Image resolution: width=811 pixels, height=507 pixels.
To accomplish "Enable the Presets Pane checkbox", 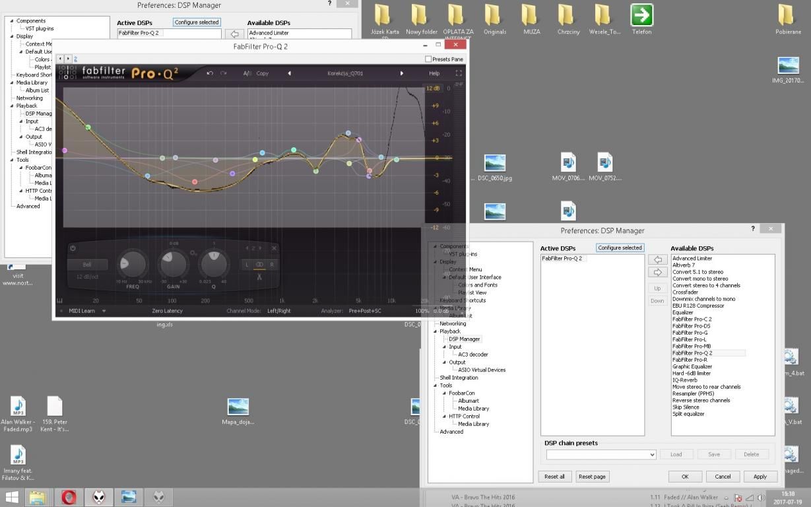I will tap(428, 59).
